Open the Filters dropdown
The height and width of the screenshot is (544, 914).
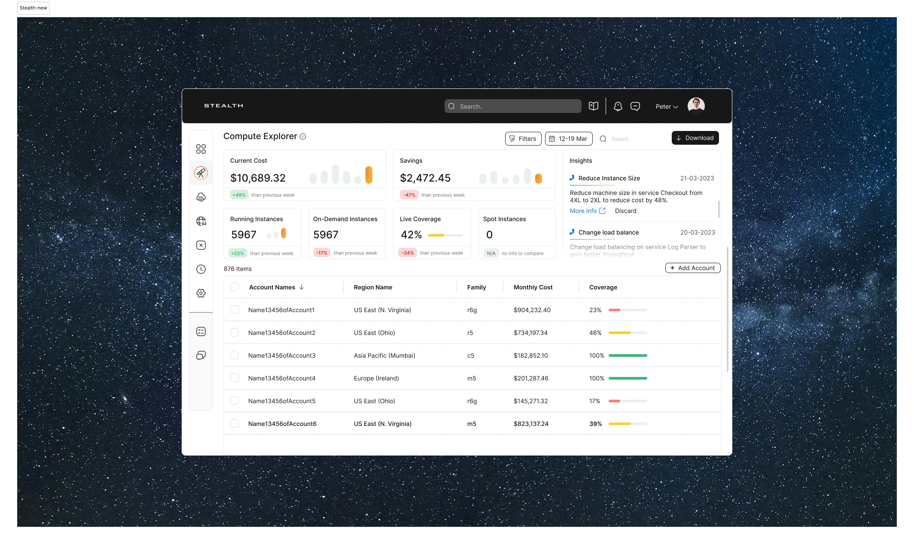point(523,139)
